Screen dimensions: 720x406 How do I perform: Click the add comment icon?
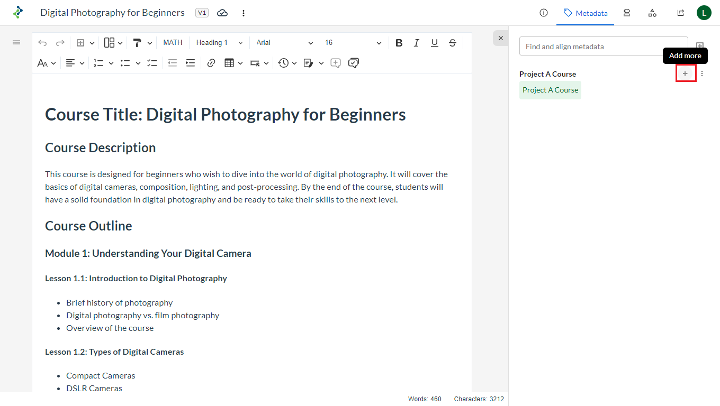pos(335,63)
